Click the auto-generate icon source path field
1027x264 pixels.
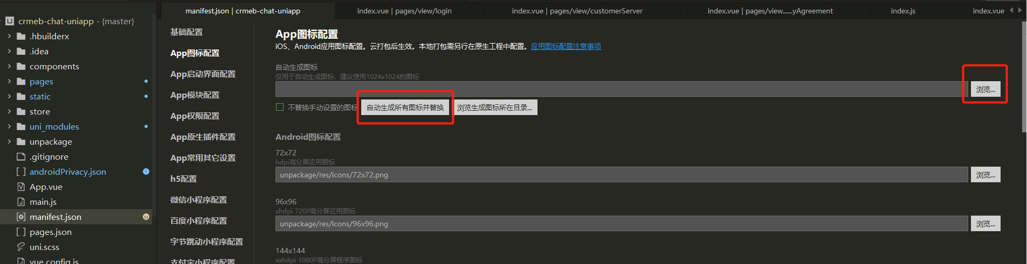[622, 89]
